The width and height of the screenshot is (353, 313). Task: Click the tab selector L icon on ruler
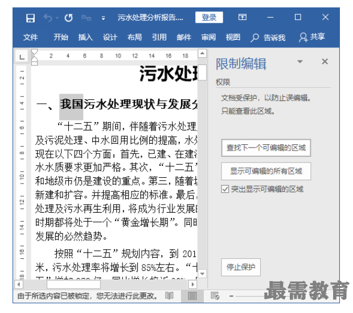click(22, 56)
